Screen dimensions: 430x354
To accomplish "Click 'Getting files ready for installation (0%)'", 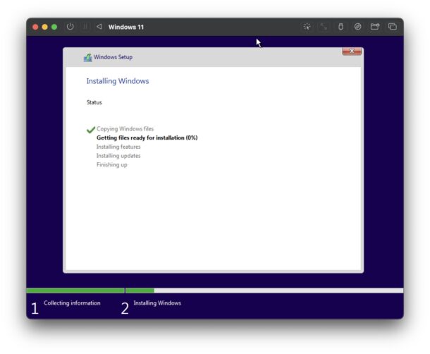I will pos(147,138).
